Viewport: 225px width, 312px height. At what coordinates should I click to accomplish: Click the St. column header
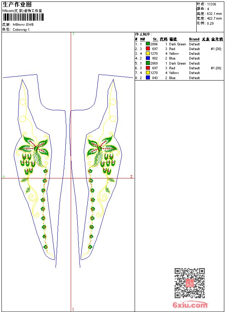(155, 39)
